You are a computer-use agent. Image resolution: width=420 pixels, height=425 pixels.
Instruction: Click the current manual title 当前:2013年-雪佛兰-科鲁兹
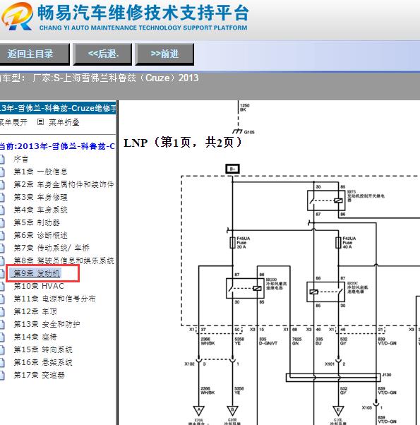click(x=57, y=146)
